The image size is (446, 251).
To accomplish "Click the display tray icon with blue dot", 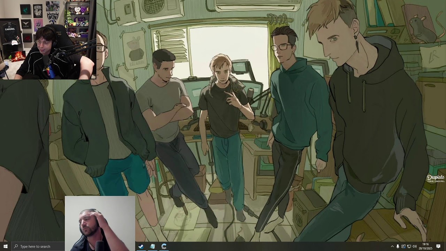I will [403, 246].
